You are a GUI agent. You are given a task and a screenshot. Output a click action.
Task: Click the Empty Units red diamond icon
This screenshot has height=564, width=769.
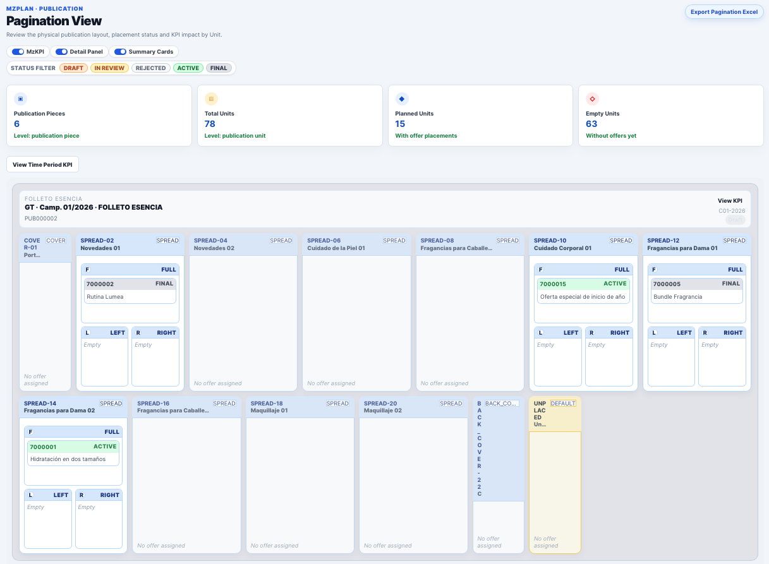tap(593, 99)
